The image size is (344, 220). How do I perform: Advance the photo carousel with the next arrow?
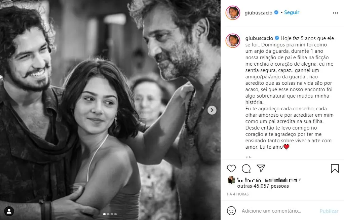tap(212, 110)
